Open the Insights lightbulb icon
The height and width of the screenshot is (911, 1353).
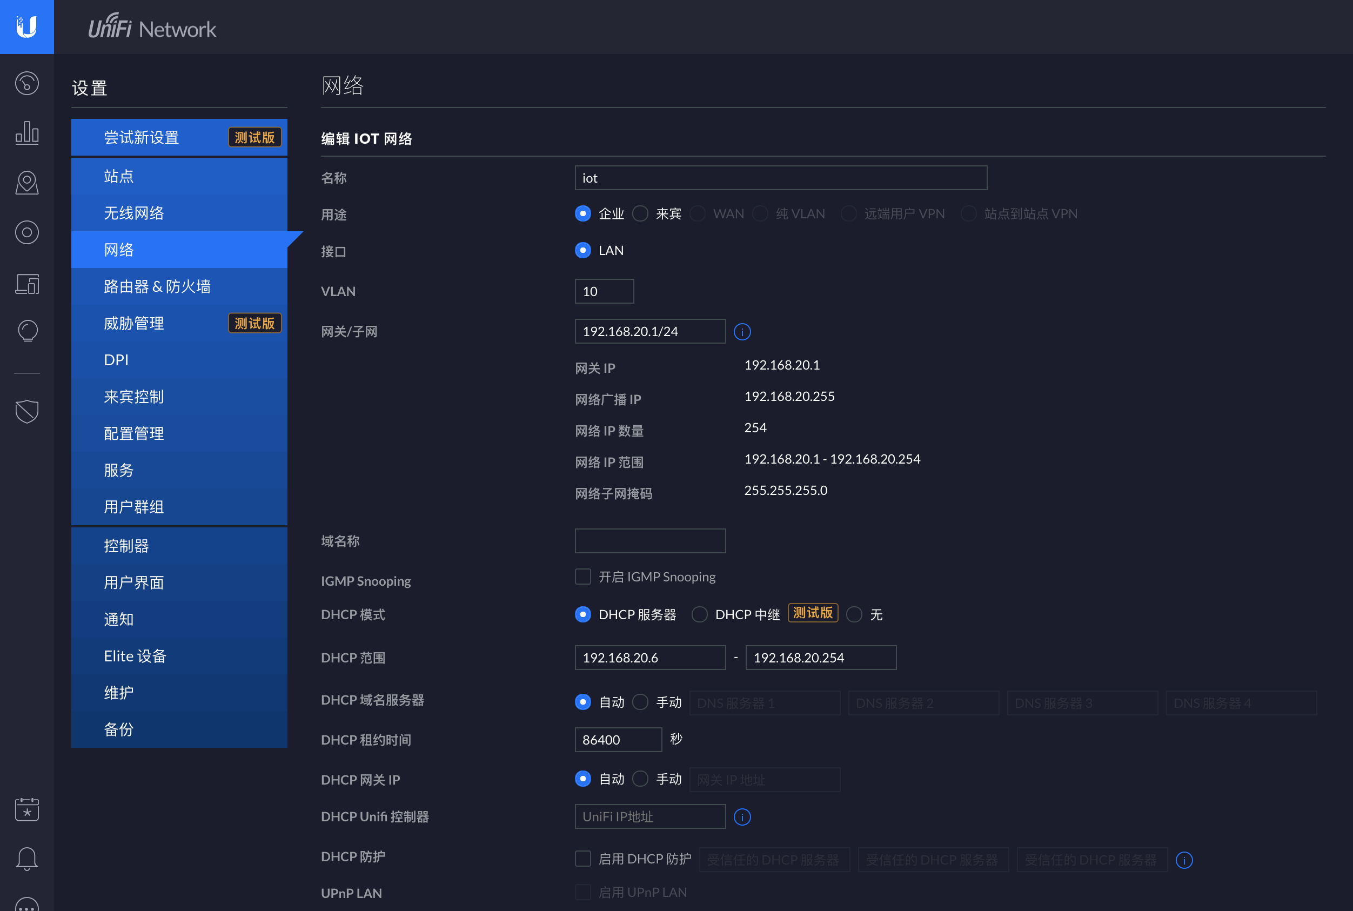(x=26, y=331)
